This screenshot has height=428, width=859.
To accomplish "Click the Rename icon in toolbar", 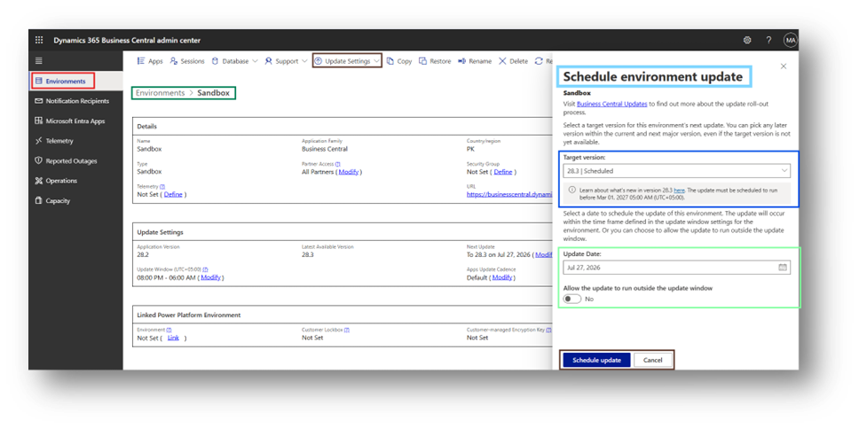I will tap(461, 61).
